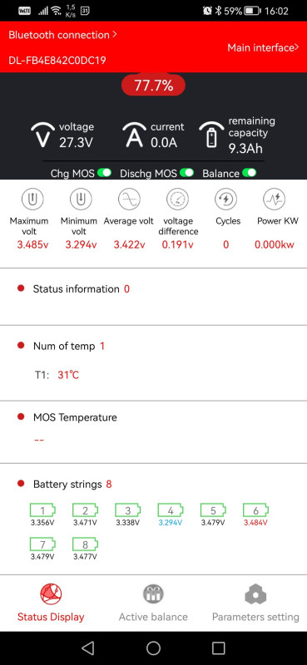
Task: Disable the Balance switch
Action: (250, 173)
